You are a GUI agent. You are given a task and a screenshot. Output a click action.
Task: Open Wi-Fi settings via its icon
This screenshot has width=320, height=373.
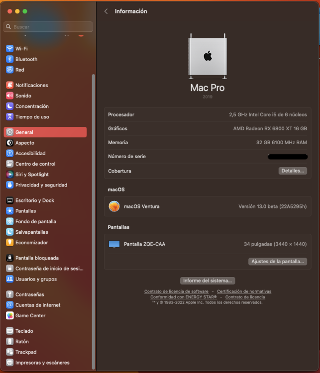[10, 49]
